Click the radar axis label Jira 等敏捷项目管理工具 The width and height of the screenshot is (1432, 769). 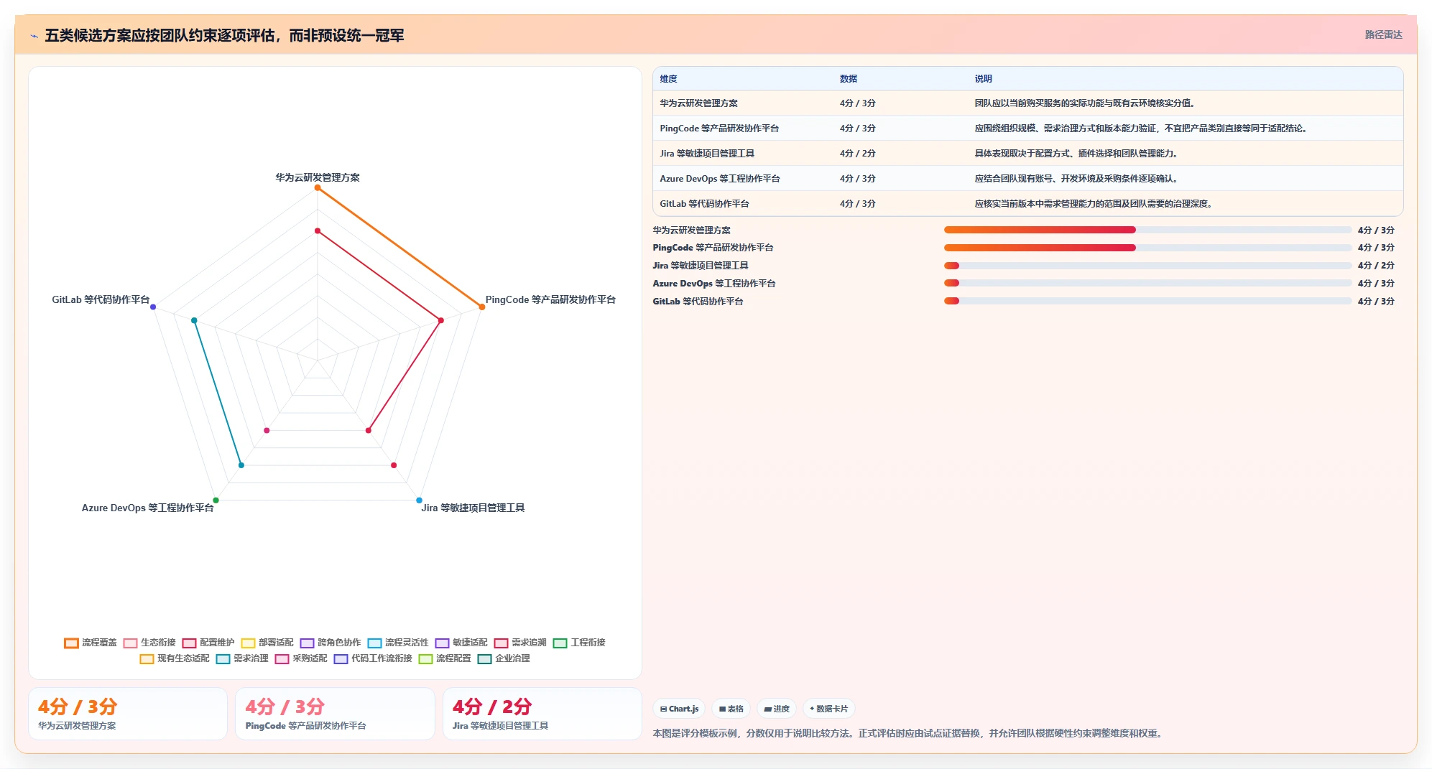pos(473,508)
